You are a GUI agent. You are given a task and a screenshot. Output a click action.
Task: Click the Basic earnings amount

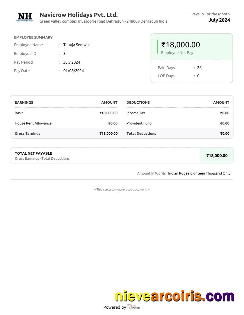(x=108, y=113)
